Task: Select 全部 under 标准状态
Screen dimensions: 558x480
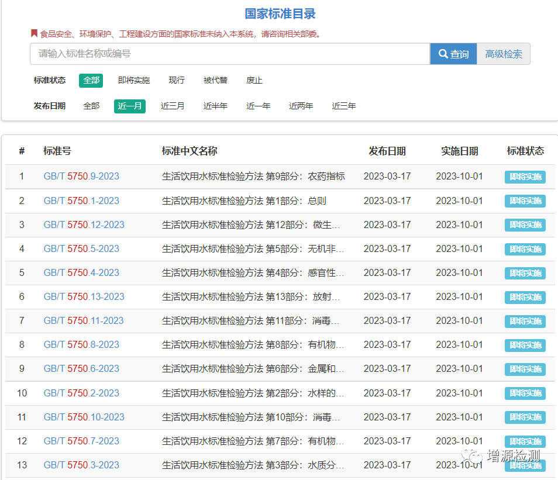Action: pos(91,80)
